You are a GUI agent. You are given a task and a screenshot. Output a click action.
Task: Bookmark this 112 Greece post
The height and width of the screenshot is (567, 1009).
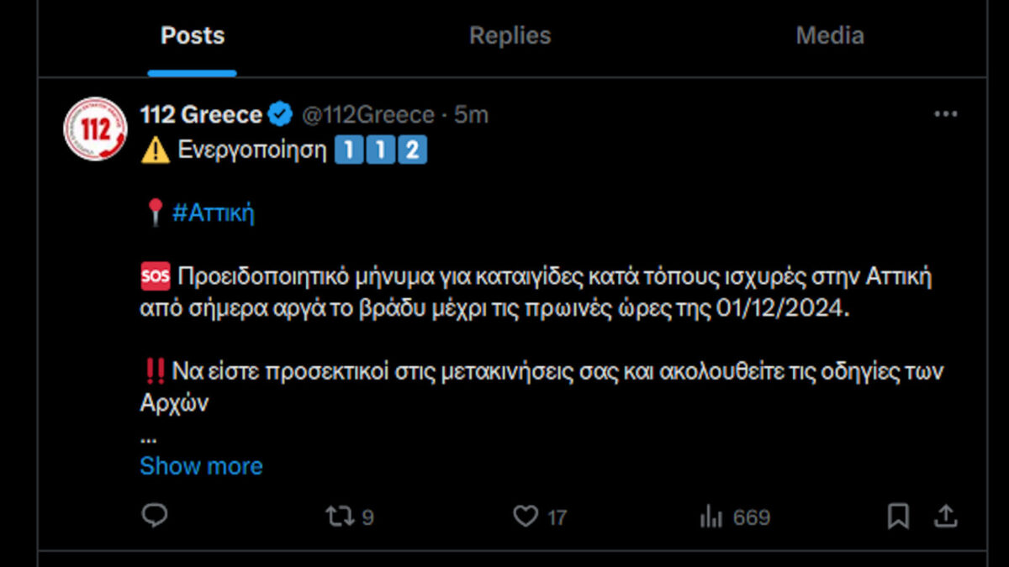point(898,517)
